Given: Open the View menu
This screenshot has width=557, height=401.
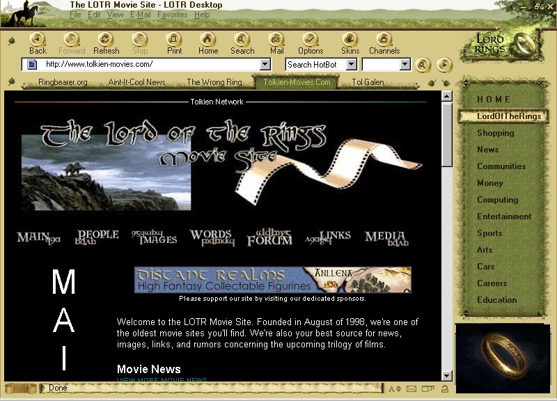Looking at the screenshot, I should [x=115, y=15].
